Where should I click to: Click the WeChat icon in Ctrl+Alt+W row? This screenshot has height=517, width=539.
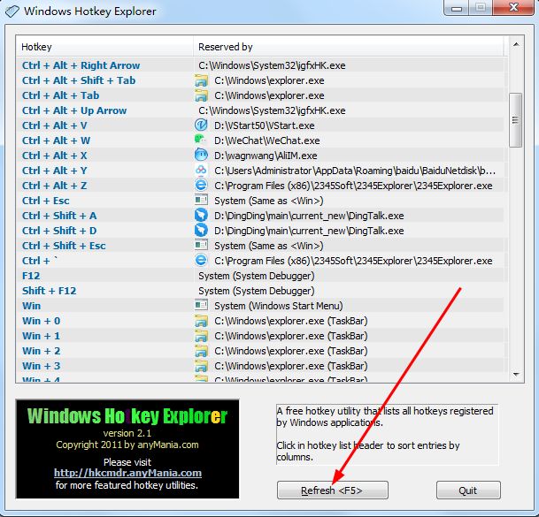click(201, 140)
